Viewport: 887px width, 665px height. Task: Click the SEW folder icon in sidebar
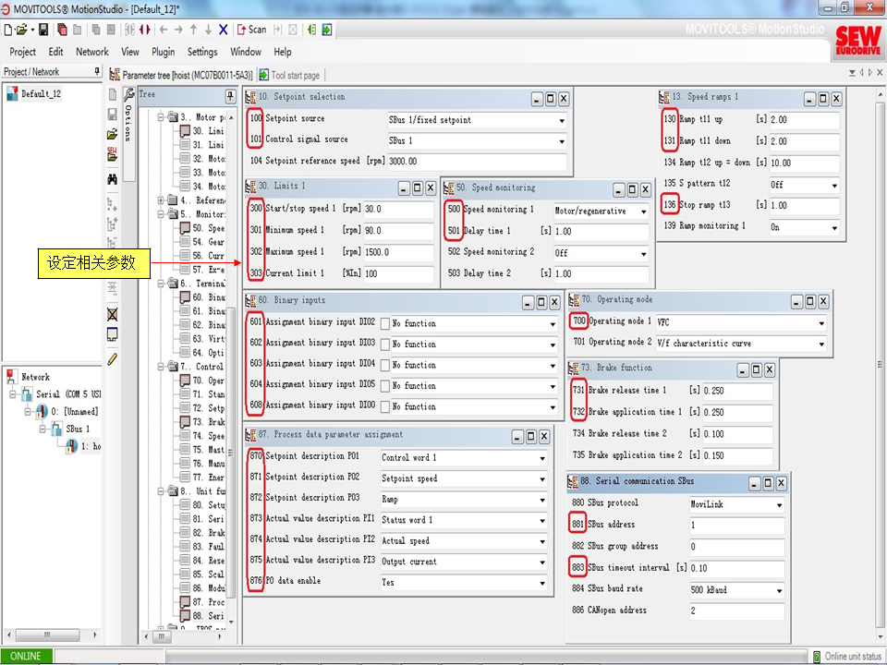click(x=113, y=154)
